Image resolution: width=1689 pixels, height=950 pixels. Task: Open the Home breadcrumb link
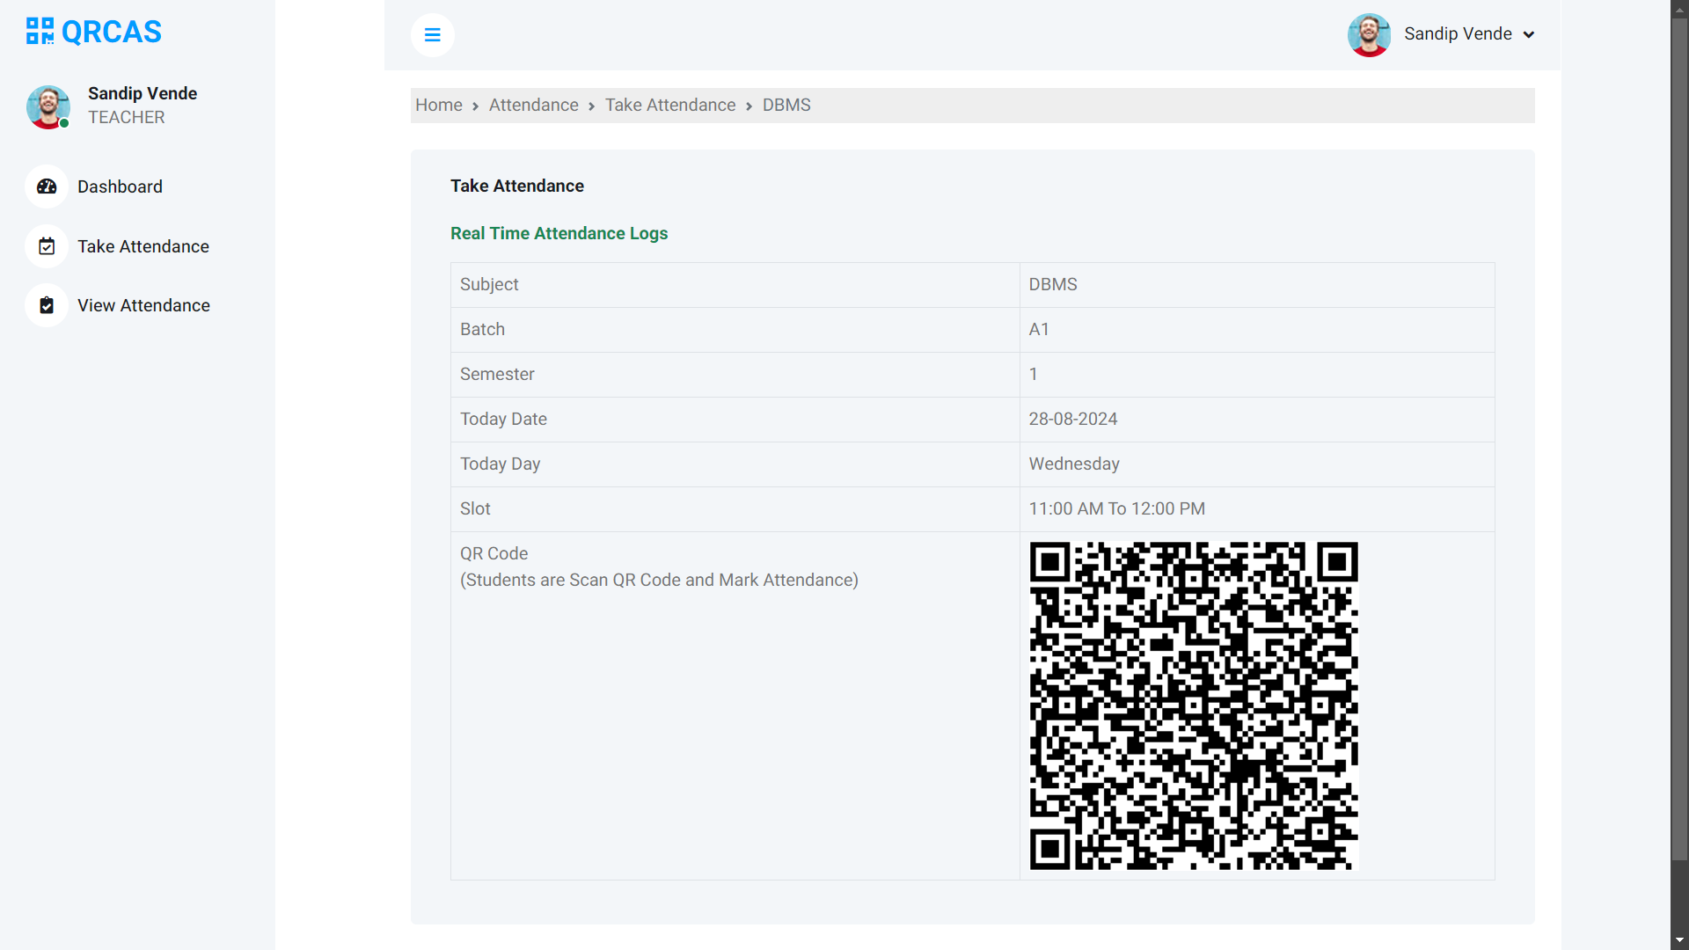point(438,105)
